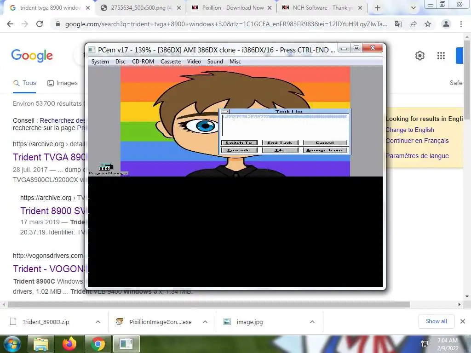Click Continuer en Français link
This screenshot has height=353, width=471.
pyautogui.click(x=417, y=141)
